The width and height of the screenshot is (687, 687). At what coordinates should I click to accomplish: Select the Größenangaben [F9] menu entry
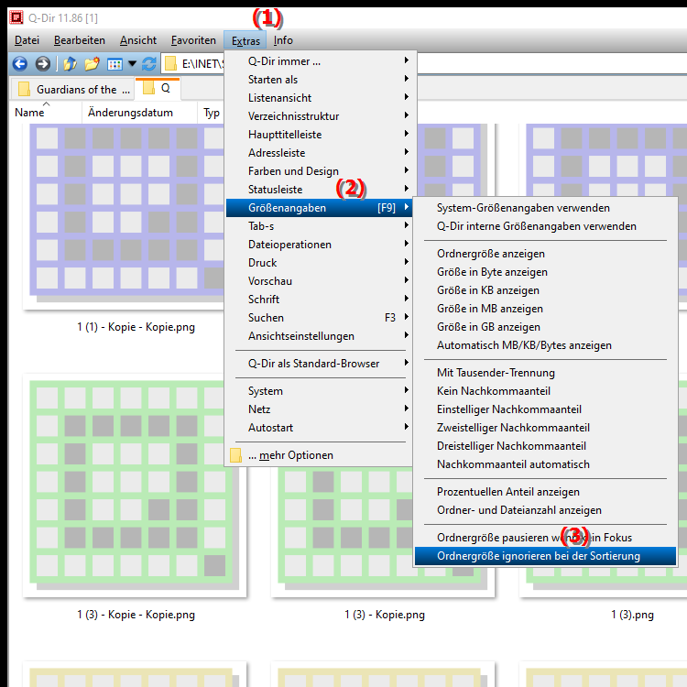(x=319, y=208)
